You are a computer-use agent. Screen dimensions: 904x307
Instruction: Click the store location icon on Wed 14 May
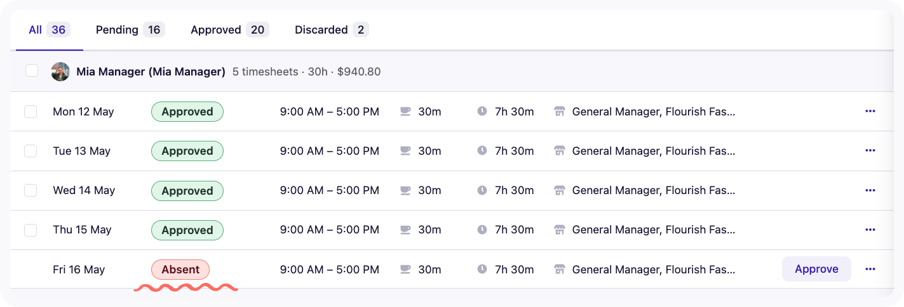[x=560, y=190]
